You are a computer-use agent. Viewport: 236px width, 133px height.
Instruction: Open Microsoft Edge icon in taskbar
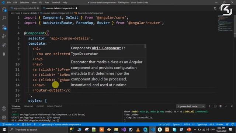point(145,130)
